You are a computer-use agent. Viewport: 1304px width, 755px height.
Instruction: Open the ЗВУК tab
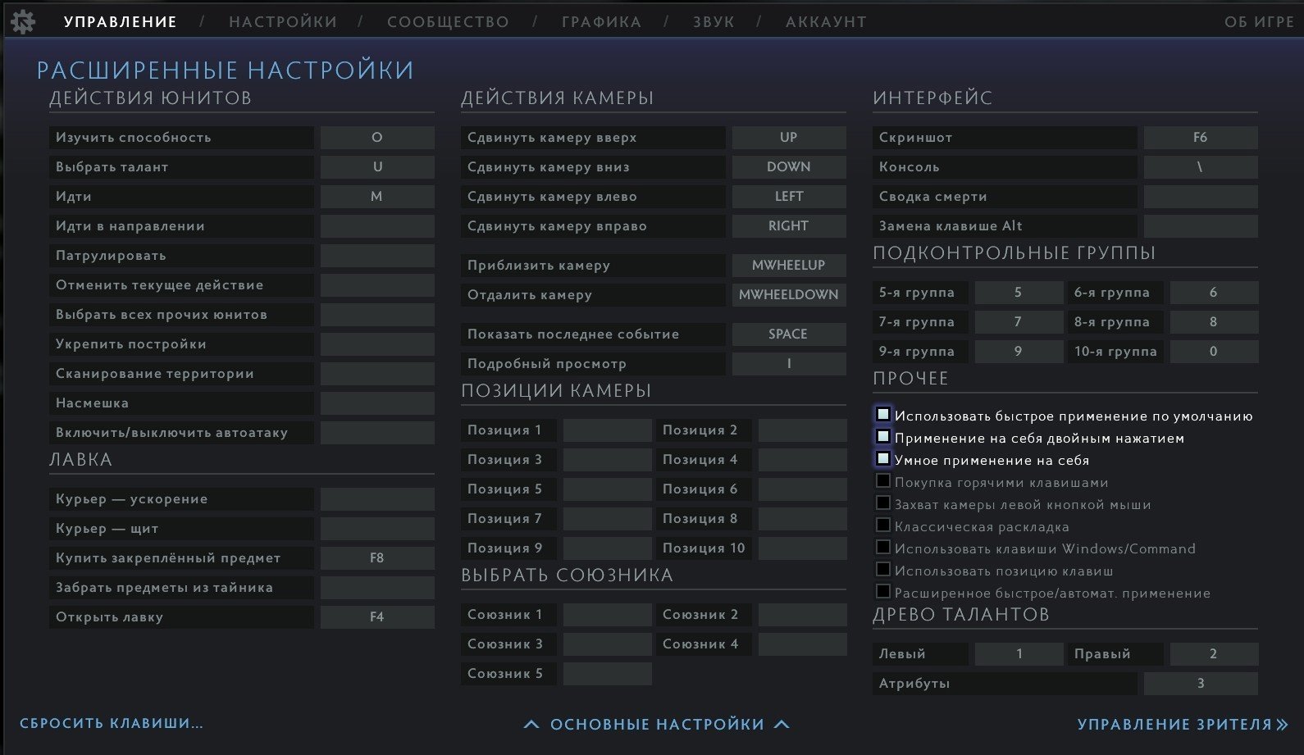714,22
